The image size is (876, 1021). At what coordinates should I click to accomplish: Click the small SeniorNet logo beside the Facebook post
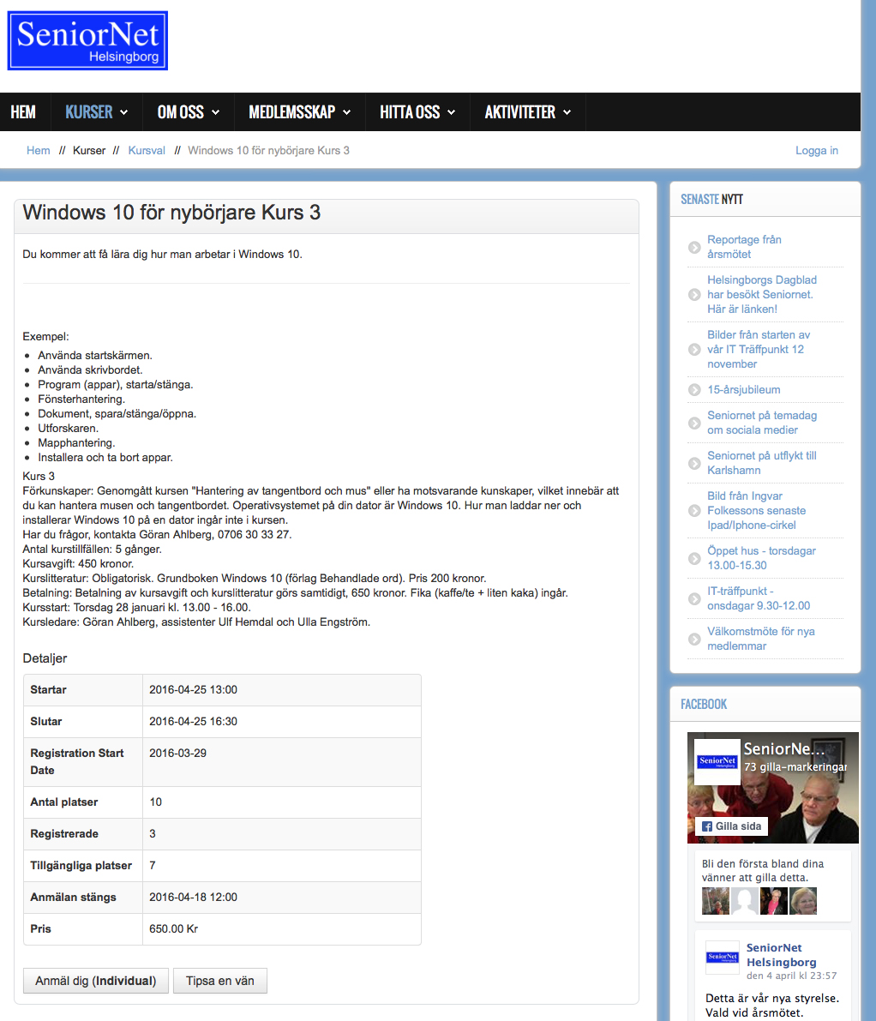click(723, 958)
